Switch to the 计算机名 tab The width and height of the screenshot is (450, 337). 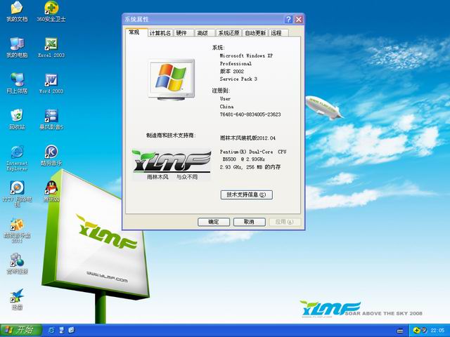(x=160, y=33)
